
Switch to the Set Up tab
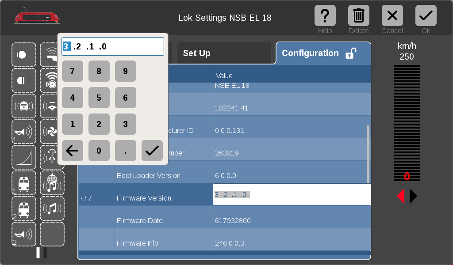224,53
